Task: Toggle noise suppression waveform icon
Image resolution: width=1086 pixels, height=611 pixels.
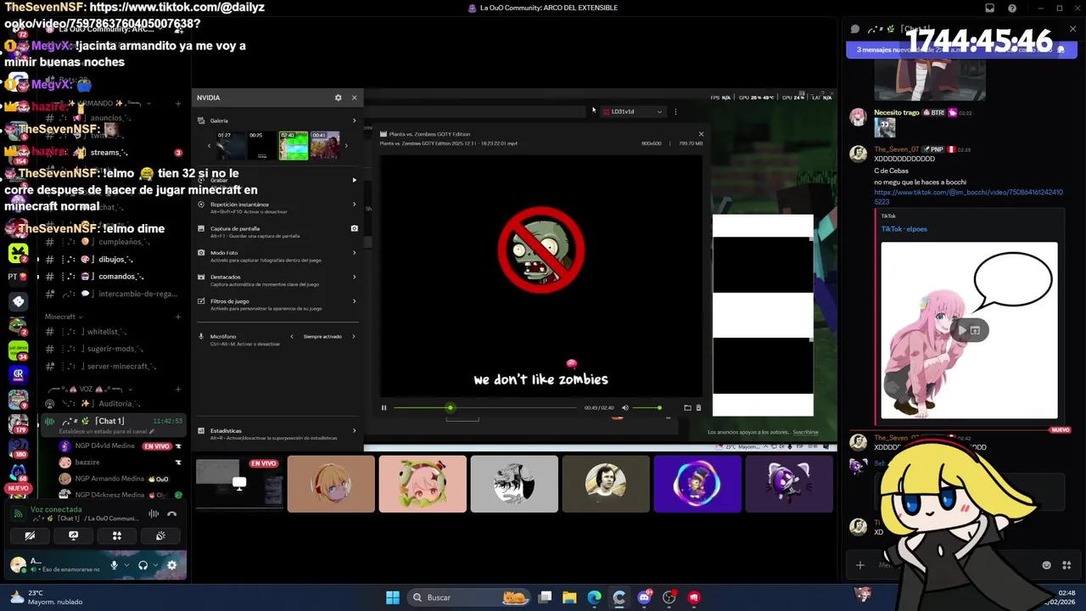Action: (x=154, y=513)
